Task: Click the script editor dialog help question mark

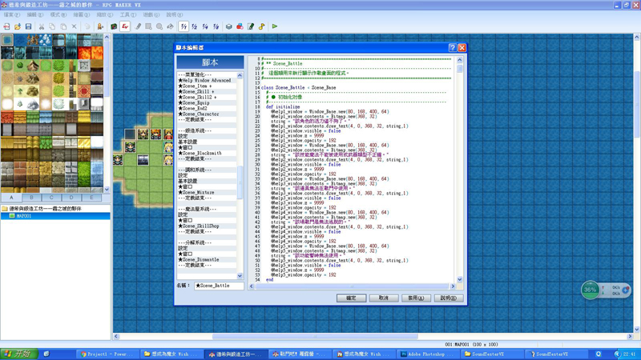Action: (453, 48)
